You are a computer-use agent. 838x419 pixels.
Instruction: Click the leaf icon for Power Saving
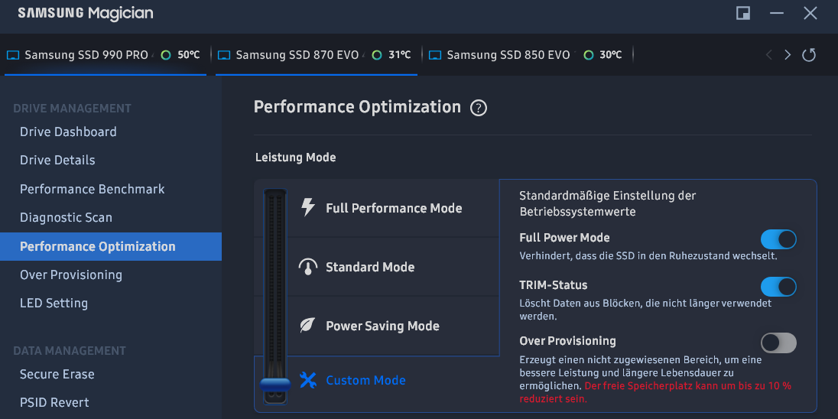[x=307, y=326]
